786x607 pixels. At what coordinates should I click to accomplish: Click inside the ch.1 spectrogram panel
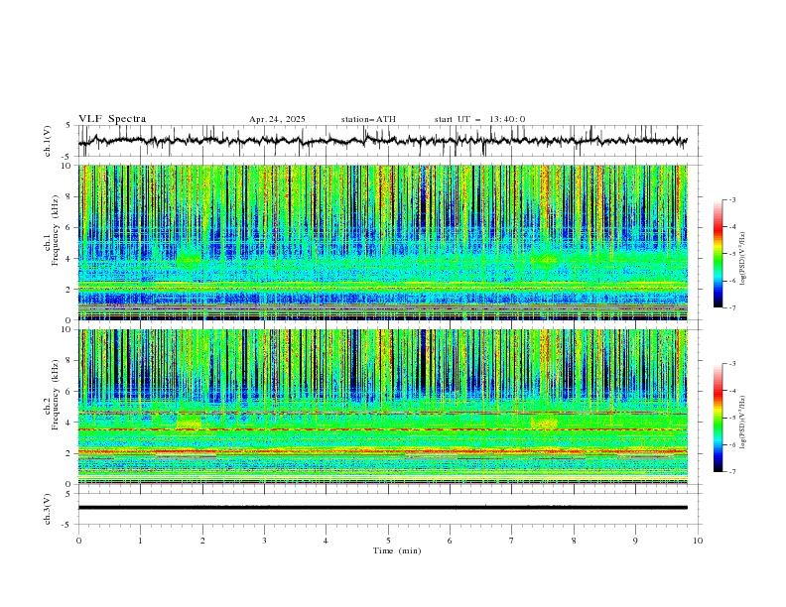point(382,242)
